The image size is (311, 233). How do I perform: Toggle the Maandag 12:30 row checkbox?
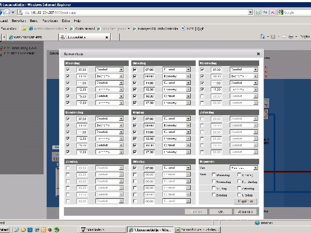click(x=68, y=90)
